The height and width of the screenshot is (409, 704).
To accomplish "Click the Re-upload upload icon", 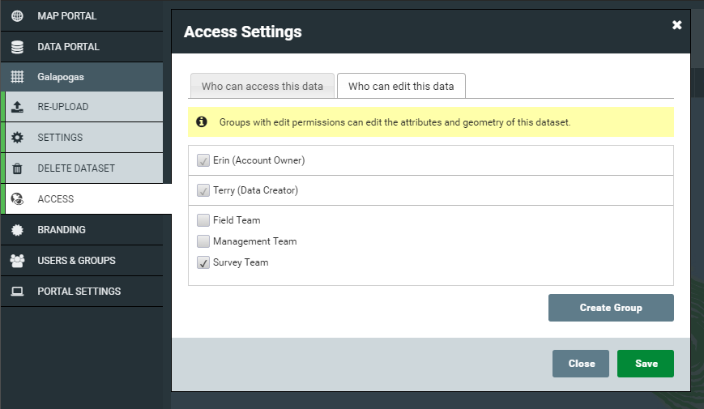I will pos(17,107).
